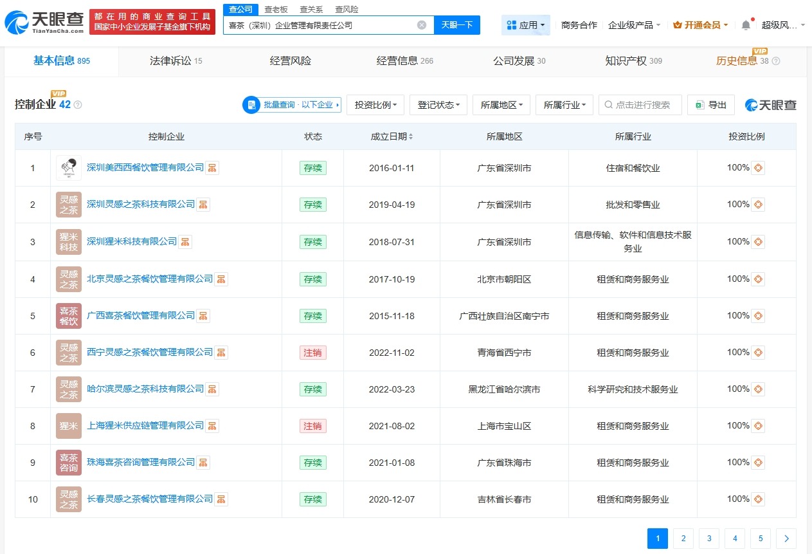Click the 天眼一下 search button

(457, 24)
